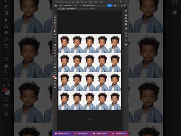
Task: Select the Brush tool
Action: pos(55,34)
